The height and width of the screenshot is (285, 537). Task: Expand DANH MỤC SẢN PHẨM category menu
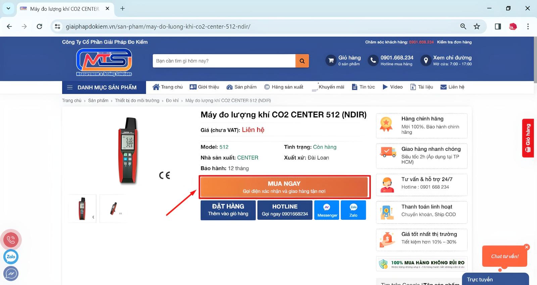click(104, 87)
